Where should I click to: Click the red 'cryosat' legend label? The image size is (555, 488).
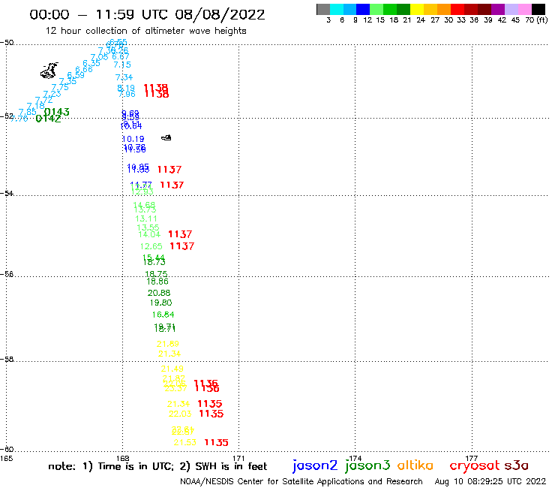(475, 465)
